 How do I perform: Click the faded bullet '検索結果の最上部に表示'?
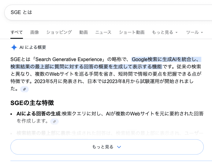(x=43, y=133)
